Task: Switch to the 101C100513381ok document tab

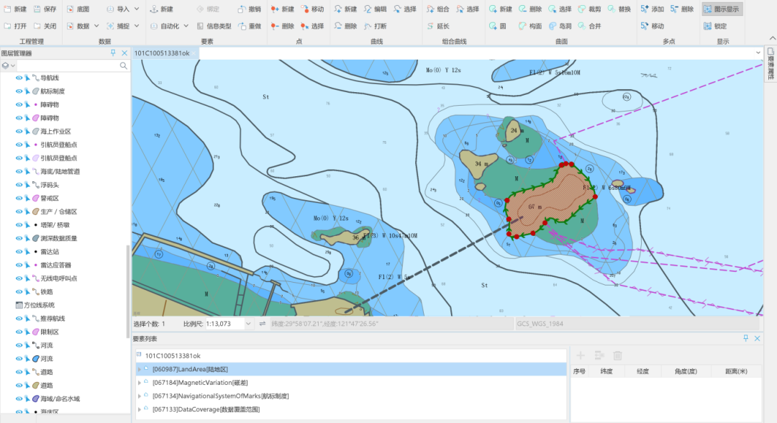Action: (x=162, y=53)
